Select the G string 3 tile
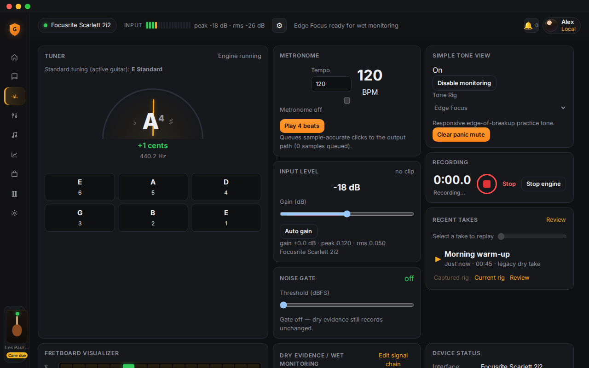 (x=80, y=218)
